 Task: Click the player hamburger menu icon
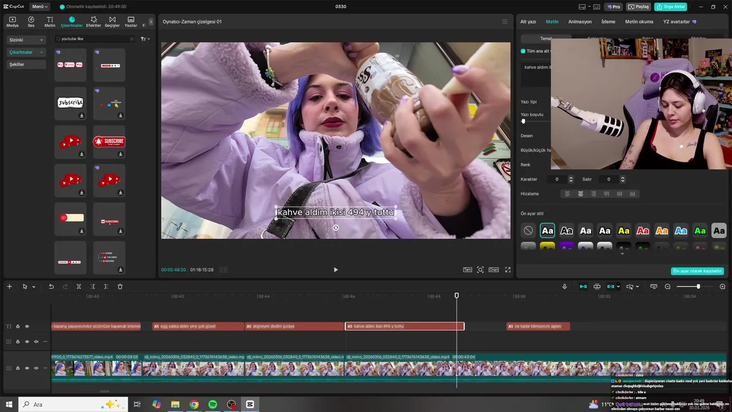tap(504, 22)
